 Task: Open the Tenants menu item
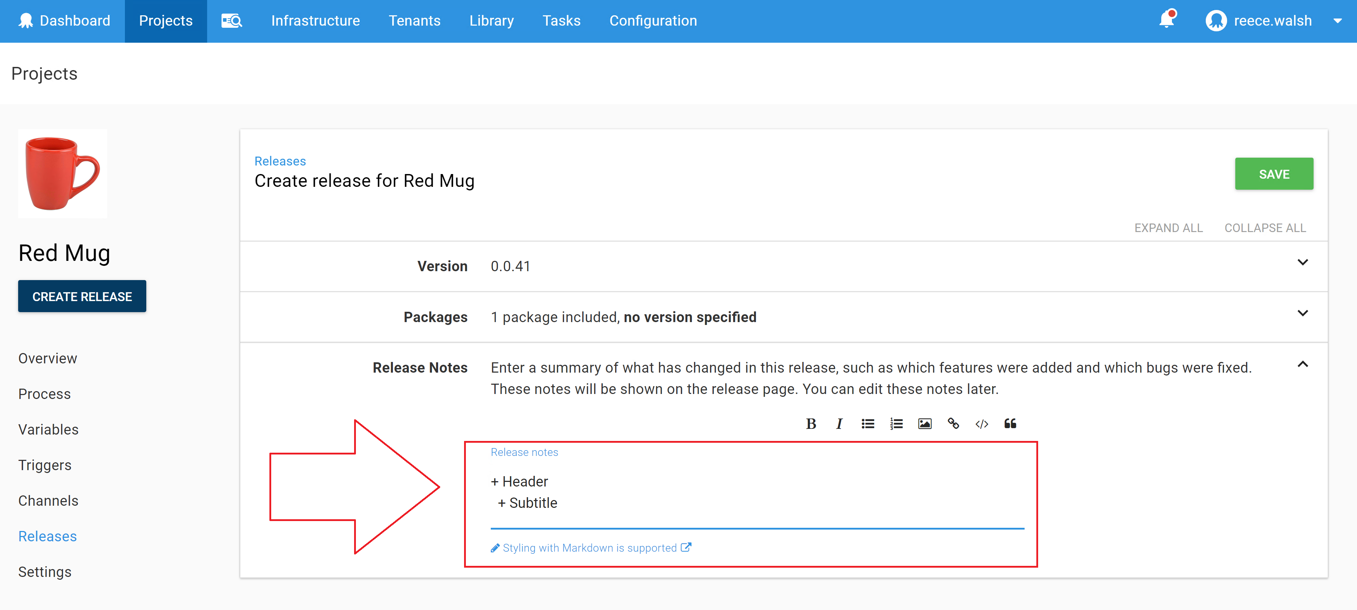(415, 21)
